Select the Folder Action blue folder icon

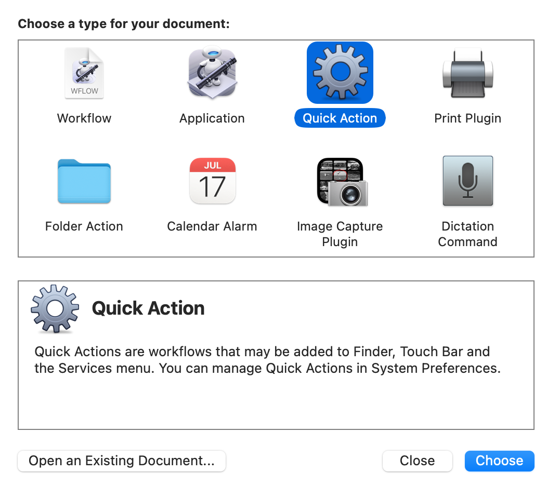[x=84, y=181]
